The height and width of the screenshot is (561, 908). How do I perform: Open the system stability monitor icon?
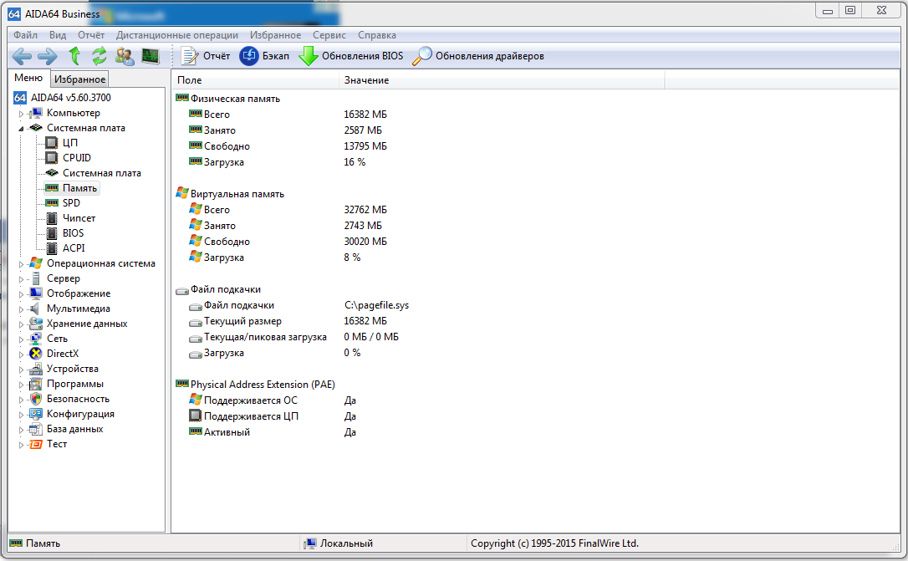click(x=150, y=56)
